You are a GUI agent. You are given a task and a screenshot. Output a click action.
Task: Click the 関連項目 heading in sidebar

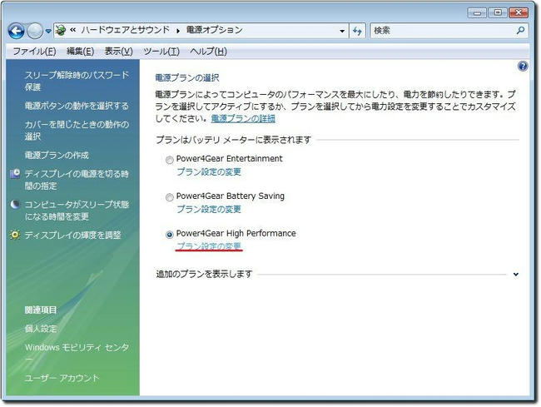41,310
